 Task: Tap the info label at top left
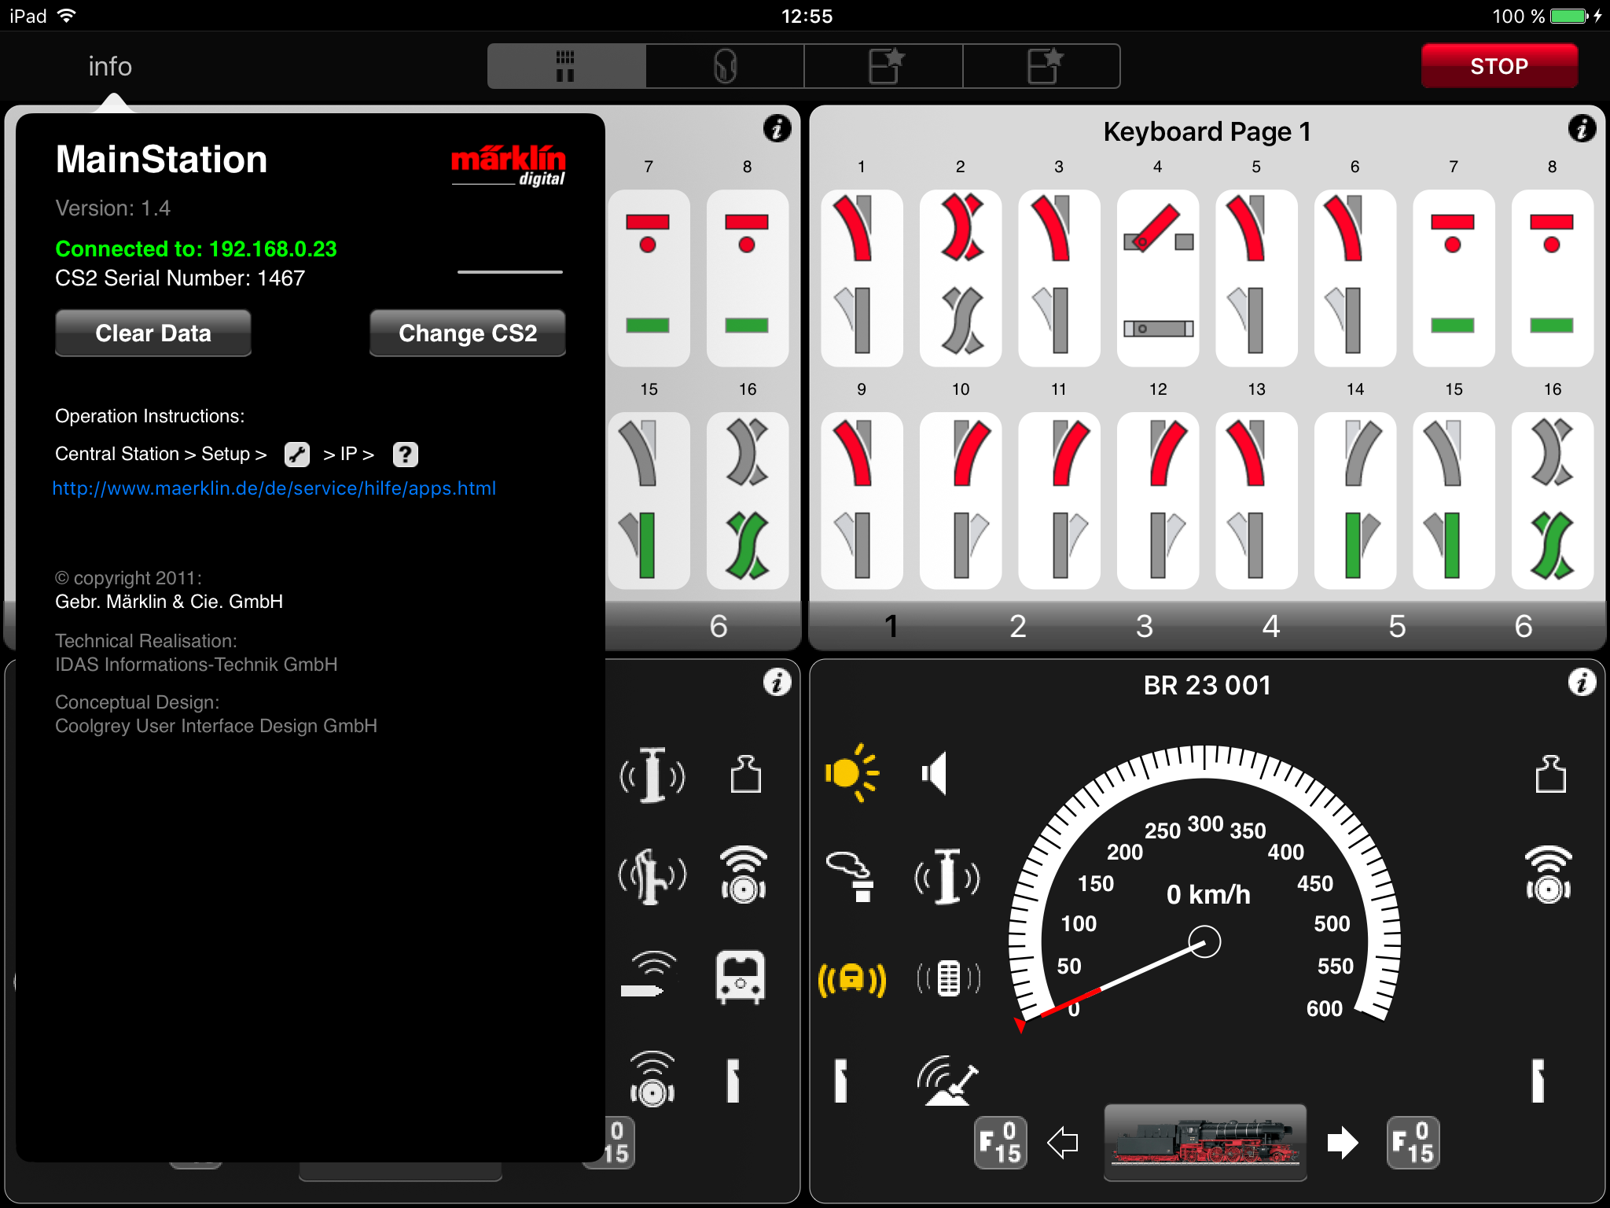pyautogui.click(x=110, y=66)
